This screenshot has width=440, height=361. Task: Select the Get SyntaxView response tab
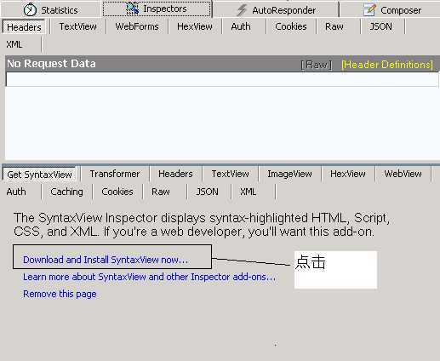tap(39, 175)
